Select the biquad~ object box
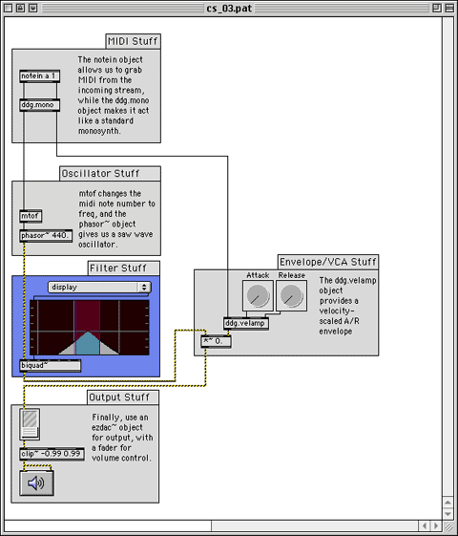 51,366
